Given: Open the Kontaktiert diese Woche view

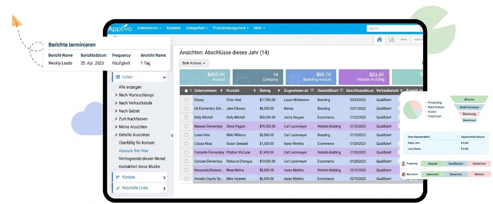Looking at the screenshot, I should tap(139, 166).
